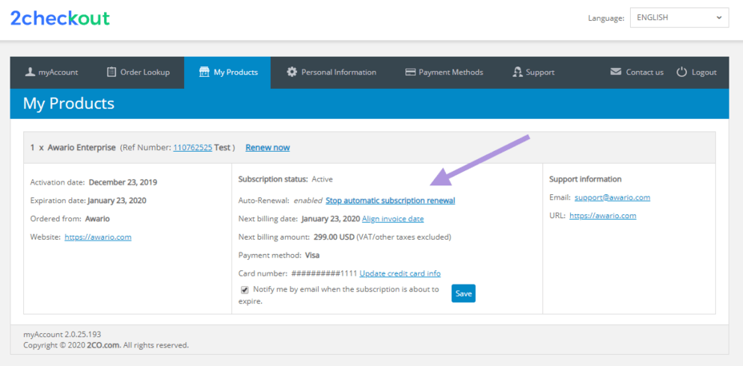Click the Logout power icon
Viewport: 743px width, 366px height.
[682, 72]
